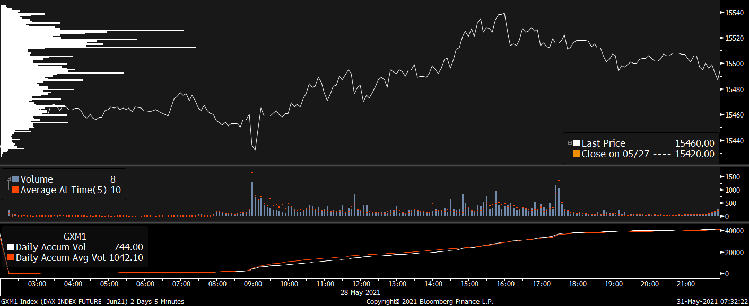Click the 12:00 time axis label
This screenshot has height=306, width=749.
(361, 284)
